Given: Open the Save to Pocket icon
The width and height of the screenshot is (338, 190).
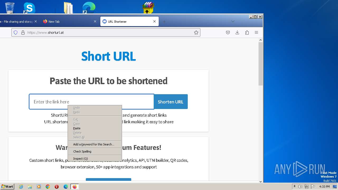Looking at the screenshot, I should (228, 32).
